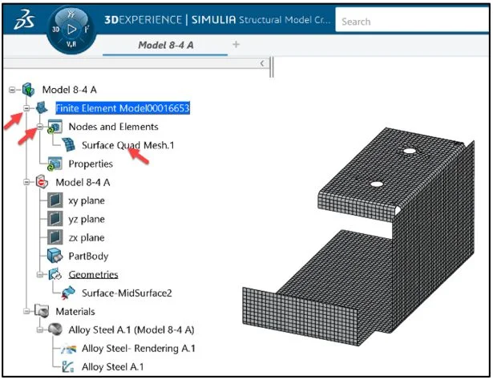Switch to the Model 8-4 A tab
The height and width of the screenshot is (380, 493).
[166, 45]
